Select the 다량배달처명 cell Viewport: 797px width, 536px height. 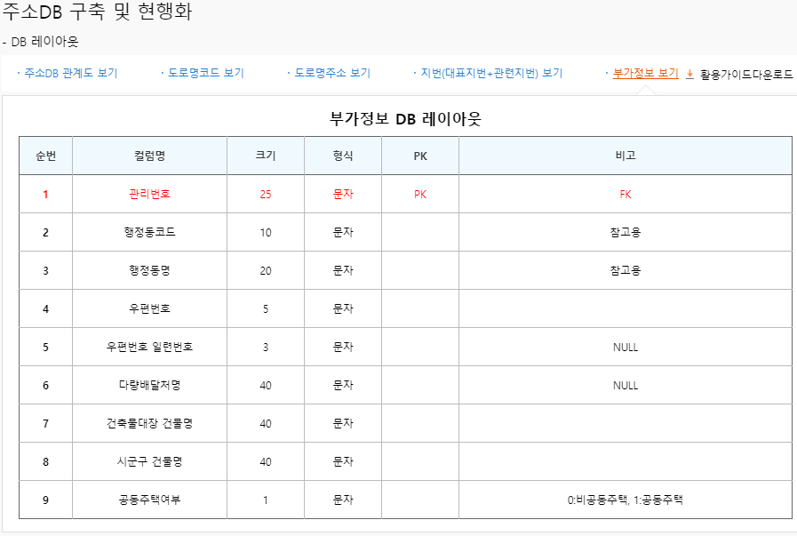149,385
